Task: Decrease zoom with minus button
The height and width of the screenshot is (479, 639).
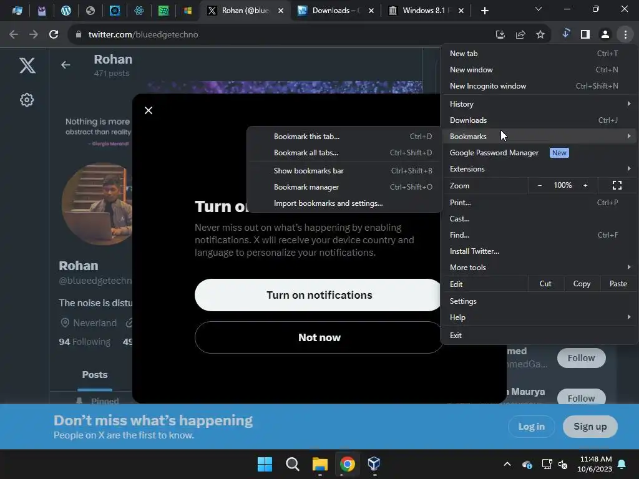Action: point(540,185)
